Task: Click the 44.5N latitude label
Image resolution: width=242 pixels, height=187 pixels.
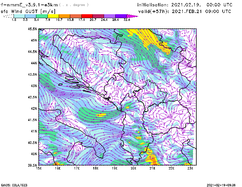Action: [x=32, y=51]
